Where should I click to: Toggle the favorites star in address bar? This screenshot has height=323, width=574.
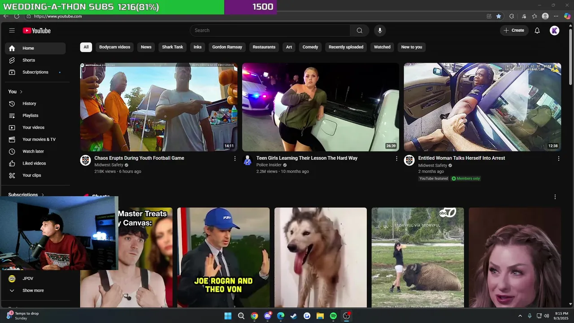(499, 16)
